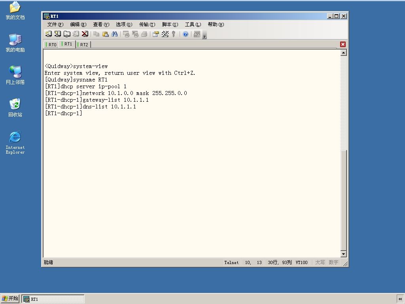Image resolution: width=405 pixels, height=304 pixels.
Task: Click the Reconnect toolbar icon
Action: pos(76,34)
